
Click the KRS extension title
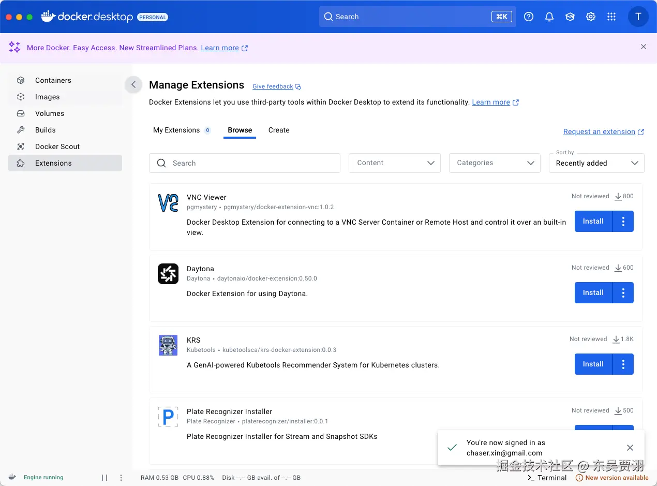tap(193, 340)
